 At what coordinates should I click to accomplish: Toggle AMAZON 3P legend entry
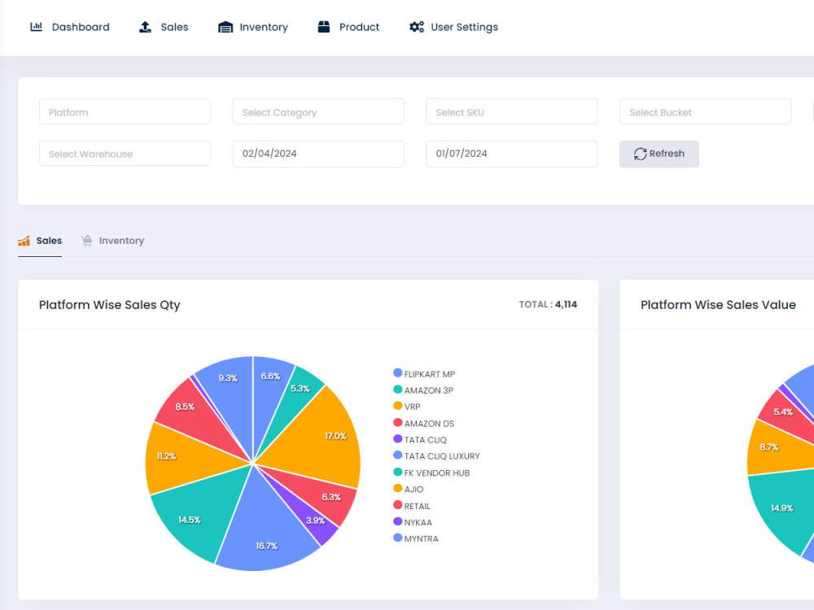click(423, 390)
